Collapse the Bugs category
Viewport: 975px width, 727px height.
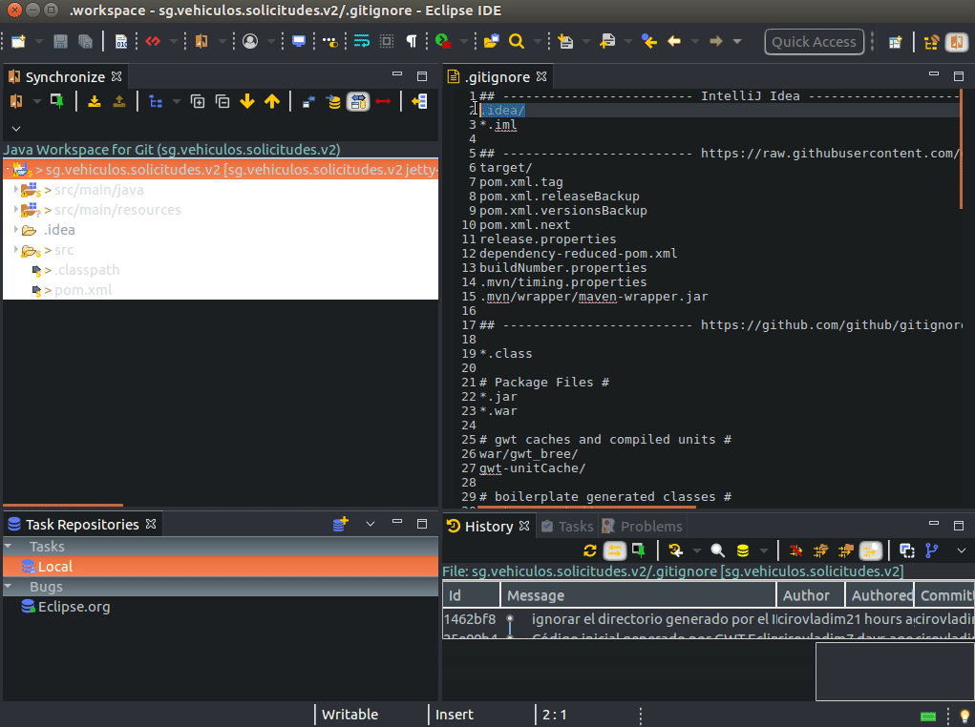pos(8,587)
